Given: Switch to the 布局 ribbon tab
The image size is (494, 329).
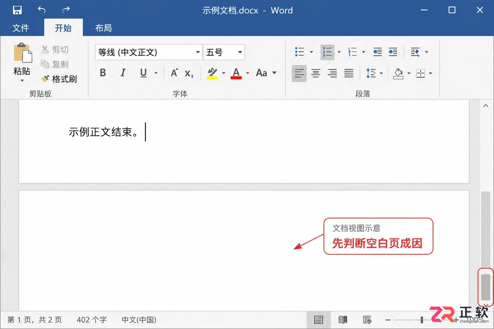Looking at the screenshot, I should click(104, 28).
